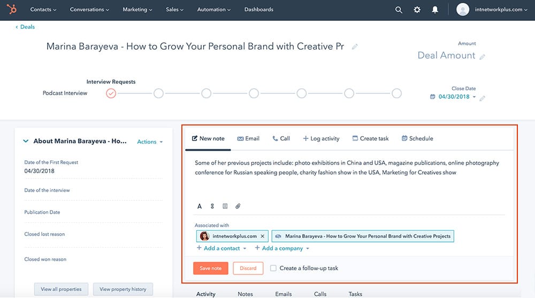Image resolution: width=535 pixels, height=298 pixels.
Task: Open the close date 04/30/2018 dropdown
Action: click(457, 97)
